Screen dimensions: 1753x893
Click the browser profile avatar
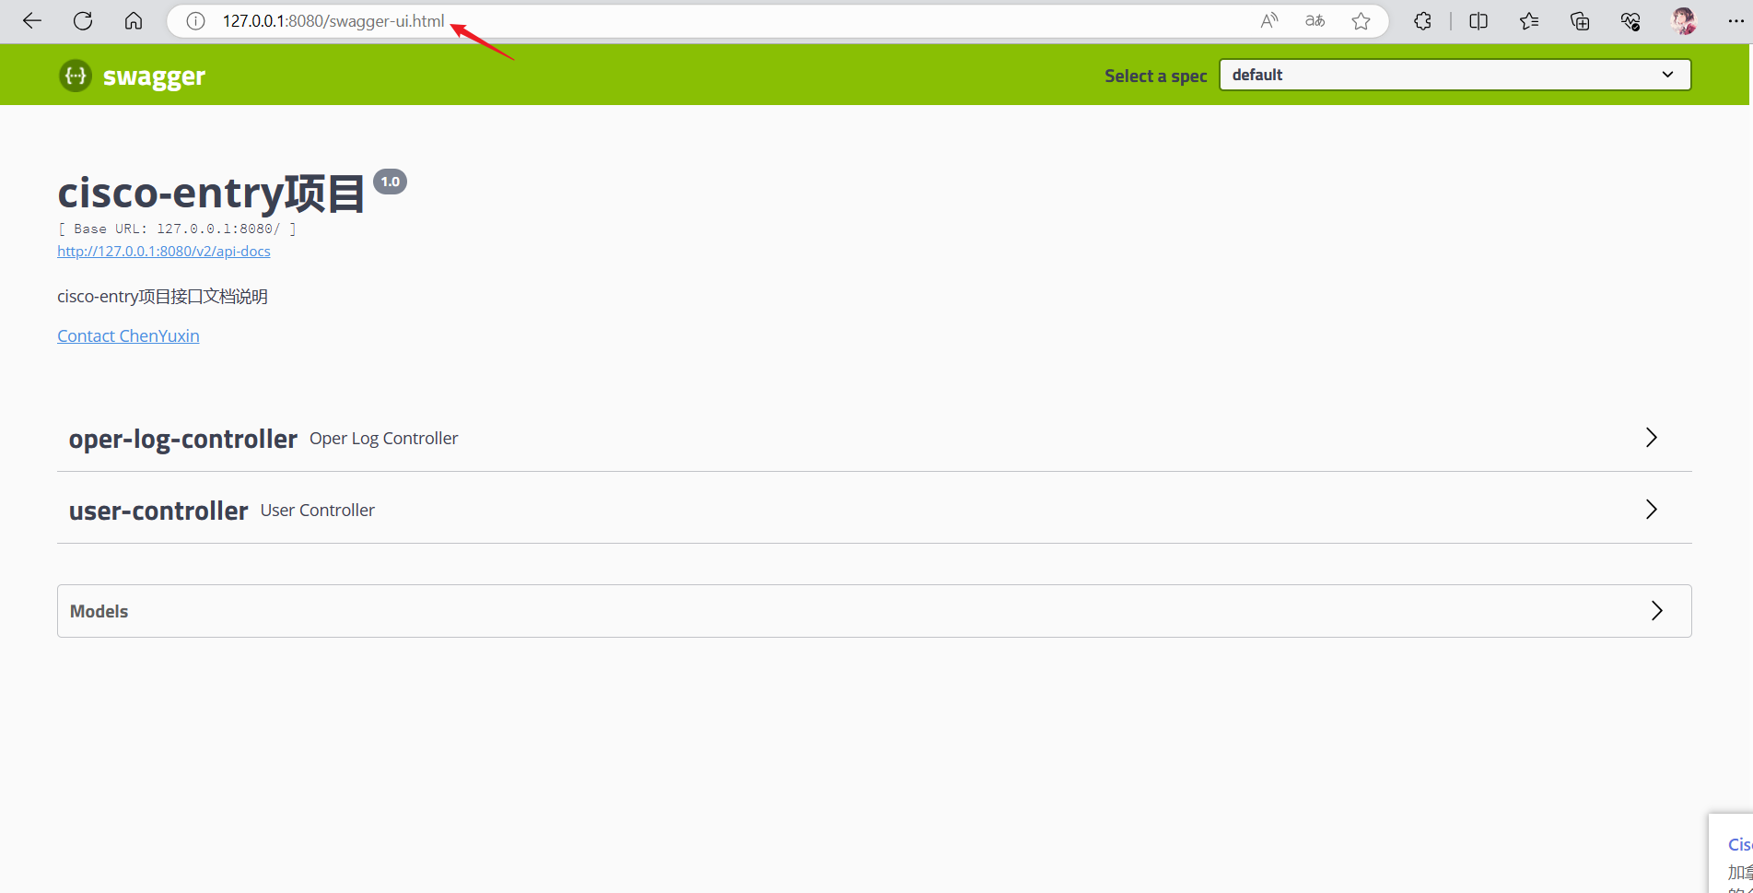click(x=1684, y=20)
